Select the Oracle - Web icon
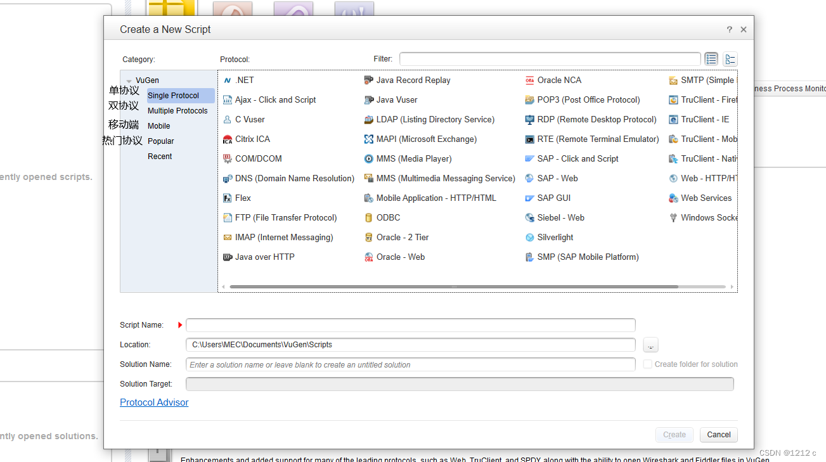Image resolution: width=826 pixels, height=462 pixels. click(x=369, y=257)
